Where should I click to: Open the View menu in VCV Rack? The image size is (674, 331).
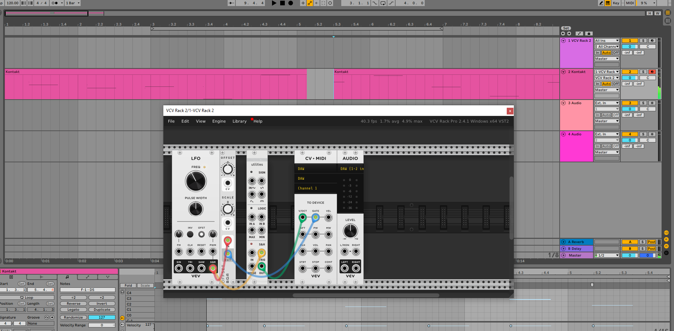[201, 121]
